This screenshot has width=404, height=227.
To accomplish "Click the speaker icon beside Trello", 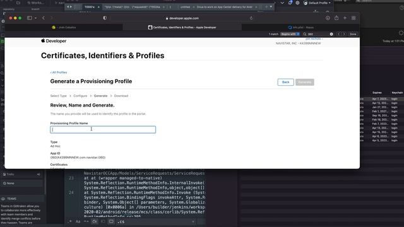I will [39, 175].
